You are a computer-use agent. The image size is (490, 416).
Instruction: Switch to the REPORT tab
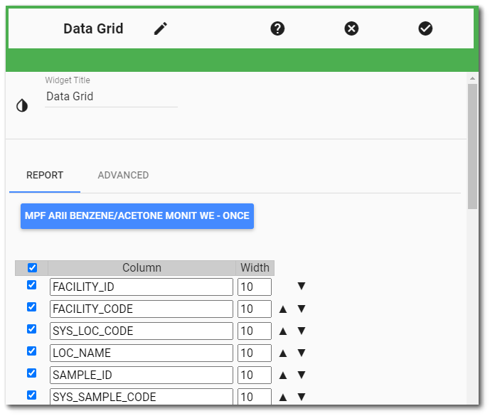45,175
